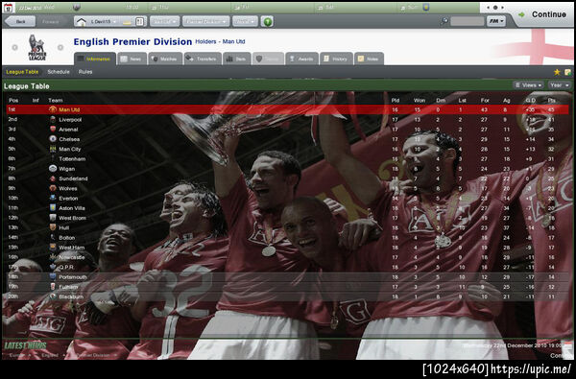Open the Fulham team name
576x379 pixels.
(68, 287)
